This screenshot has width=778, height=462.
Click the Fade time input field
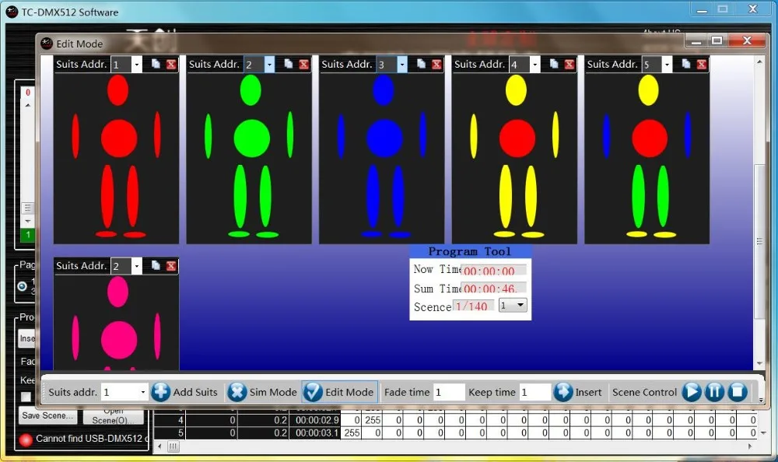point(449,393)
